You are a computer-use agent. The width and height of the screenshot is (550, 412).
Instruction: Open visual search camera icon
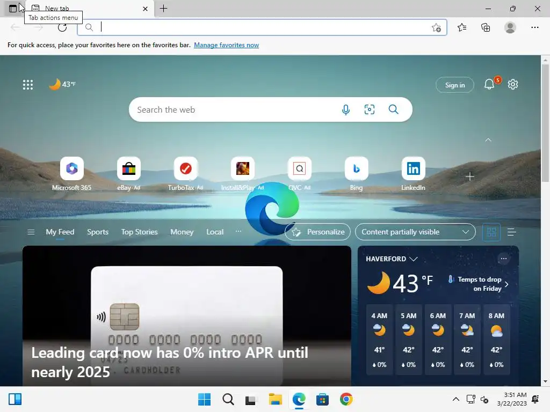[x=370, y=109]
